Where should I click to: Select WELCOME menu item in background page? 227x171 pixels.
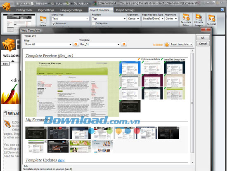click(11, 56)
